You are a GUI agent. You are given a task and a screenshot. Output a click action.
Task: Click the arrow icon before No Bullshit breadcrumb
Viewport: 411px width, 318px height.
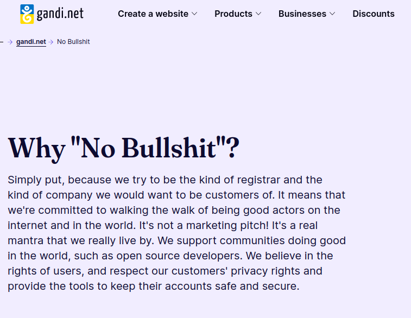click(51, 42)
